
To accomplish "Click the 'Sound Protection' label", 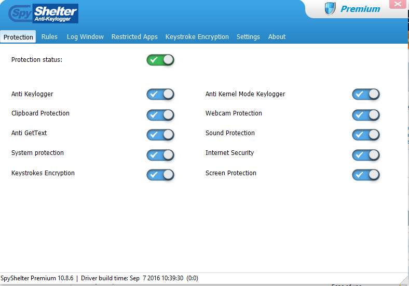I will click(230, 133).
